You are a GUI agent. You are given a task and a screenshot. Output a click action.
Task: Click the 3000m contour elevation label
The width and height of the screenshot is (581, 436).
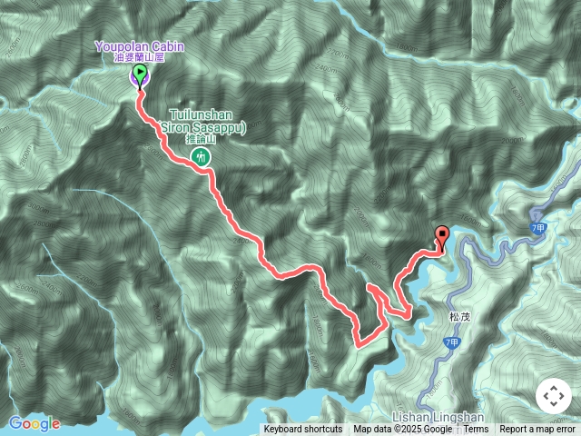[38, 208]
